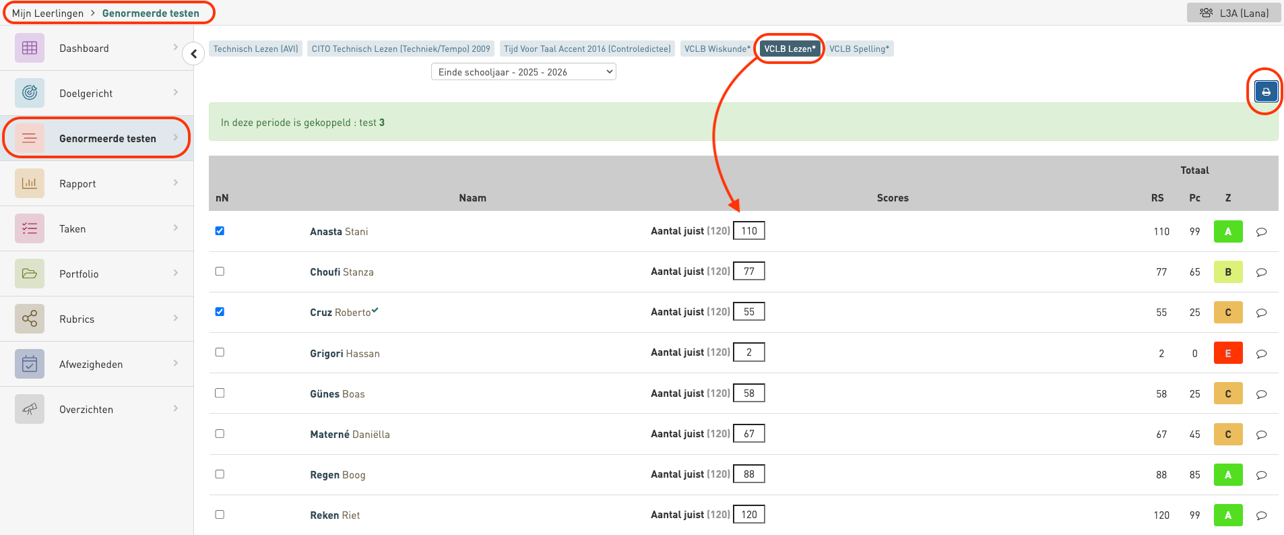Screen dimensions: 1284x535
Task: Expand the Rapport menu chevron
Action: [x=176, y=183]
